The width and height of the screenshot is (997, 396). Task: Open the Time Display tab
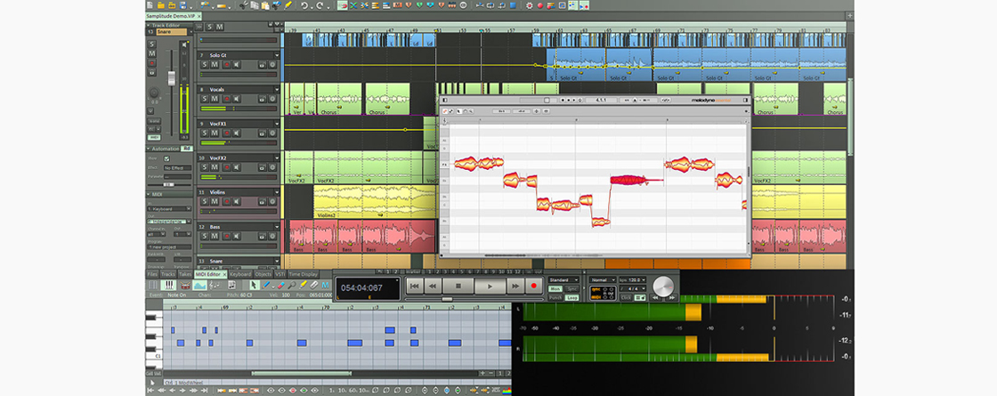tap(303, 274)
